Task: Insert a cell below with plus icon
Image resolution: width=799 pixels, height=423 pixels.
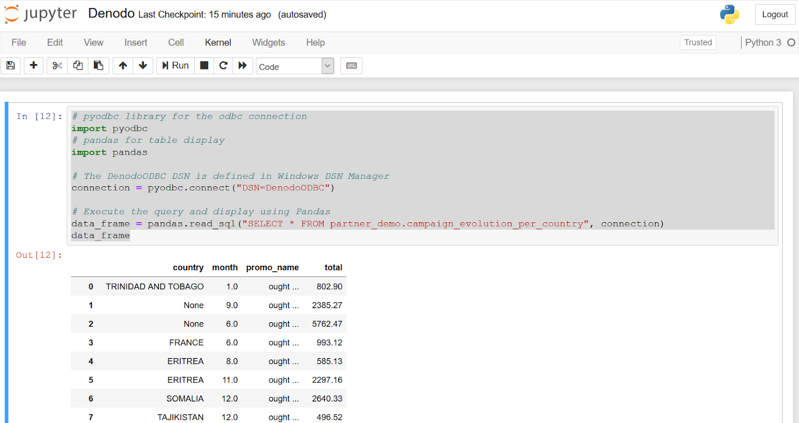Action: coord(33,65)
